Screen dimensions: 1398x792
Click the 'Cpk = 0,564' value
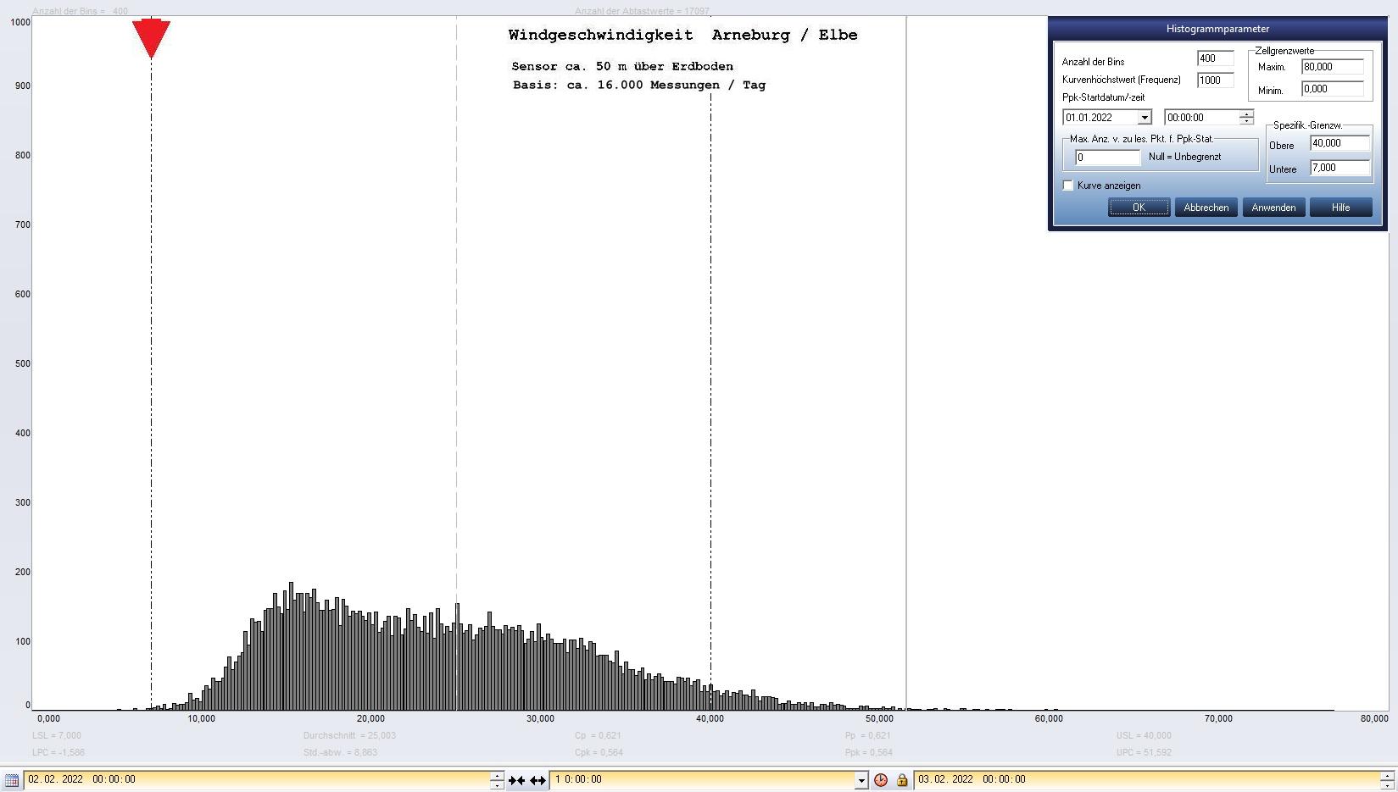click(599, 752)
